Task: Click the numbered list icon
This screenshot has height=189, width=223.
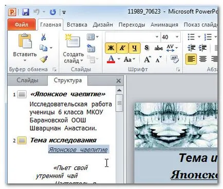Action: tap(208, 37)
